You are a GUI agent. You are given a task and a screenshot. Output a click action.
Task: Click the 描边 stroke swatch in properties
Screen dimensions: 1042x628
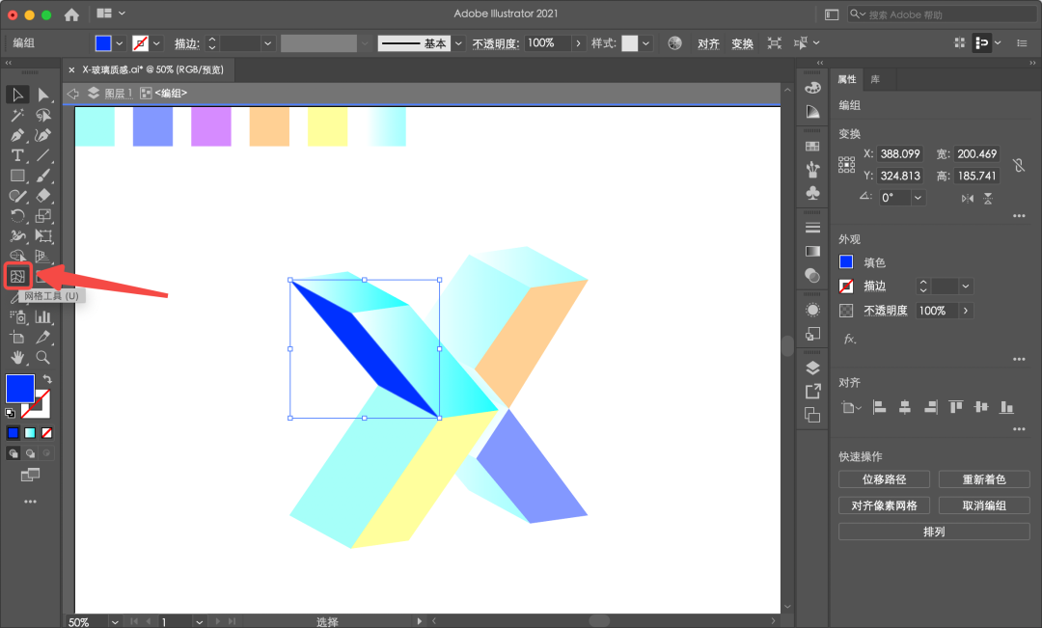pyautogui.click(x=846, y=286)
